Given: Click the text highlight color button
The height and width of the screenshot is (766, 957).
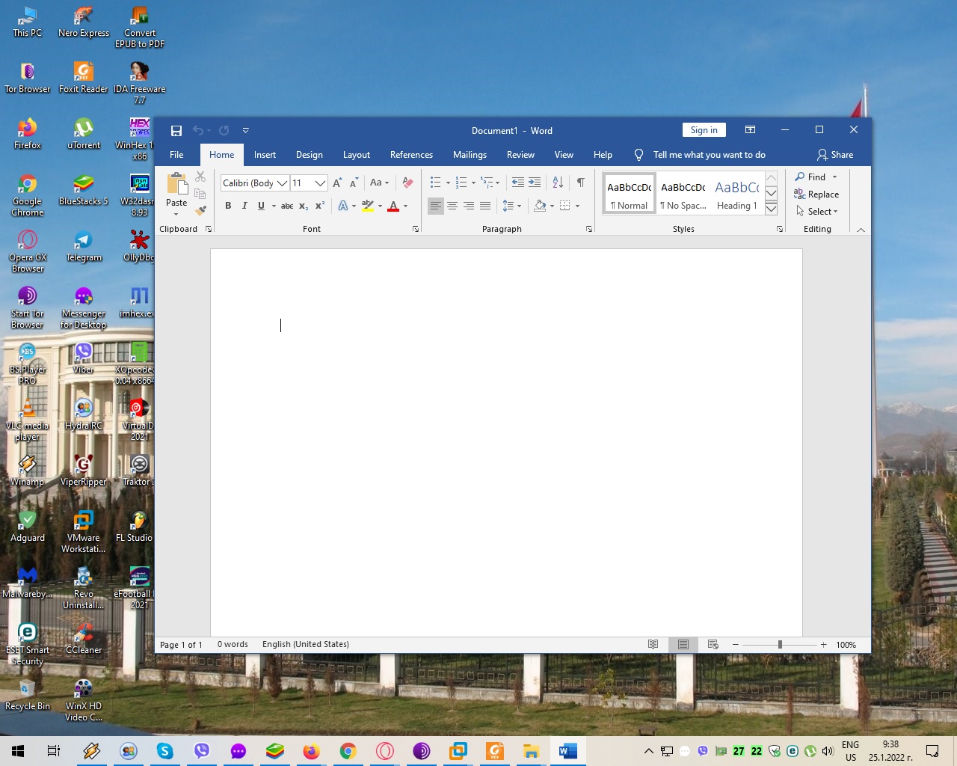Looking at the screenshot, I should [367, 206].
